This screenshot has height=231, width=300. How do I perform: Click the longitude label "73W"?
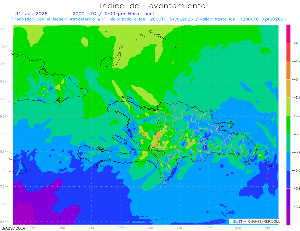point(120,228)
